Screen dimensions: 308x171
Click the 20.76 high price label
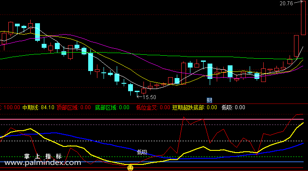pyautogui.click(x=286, y=4)
